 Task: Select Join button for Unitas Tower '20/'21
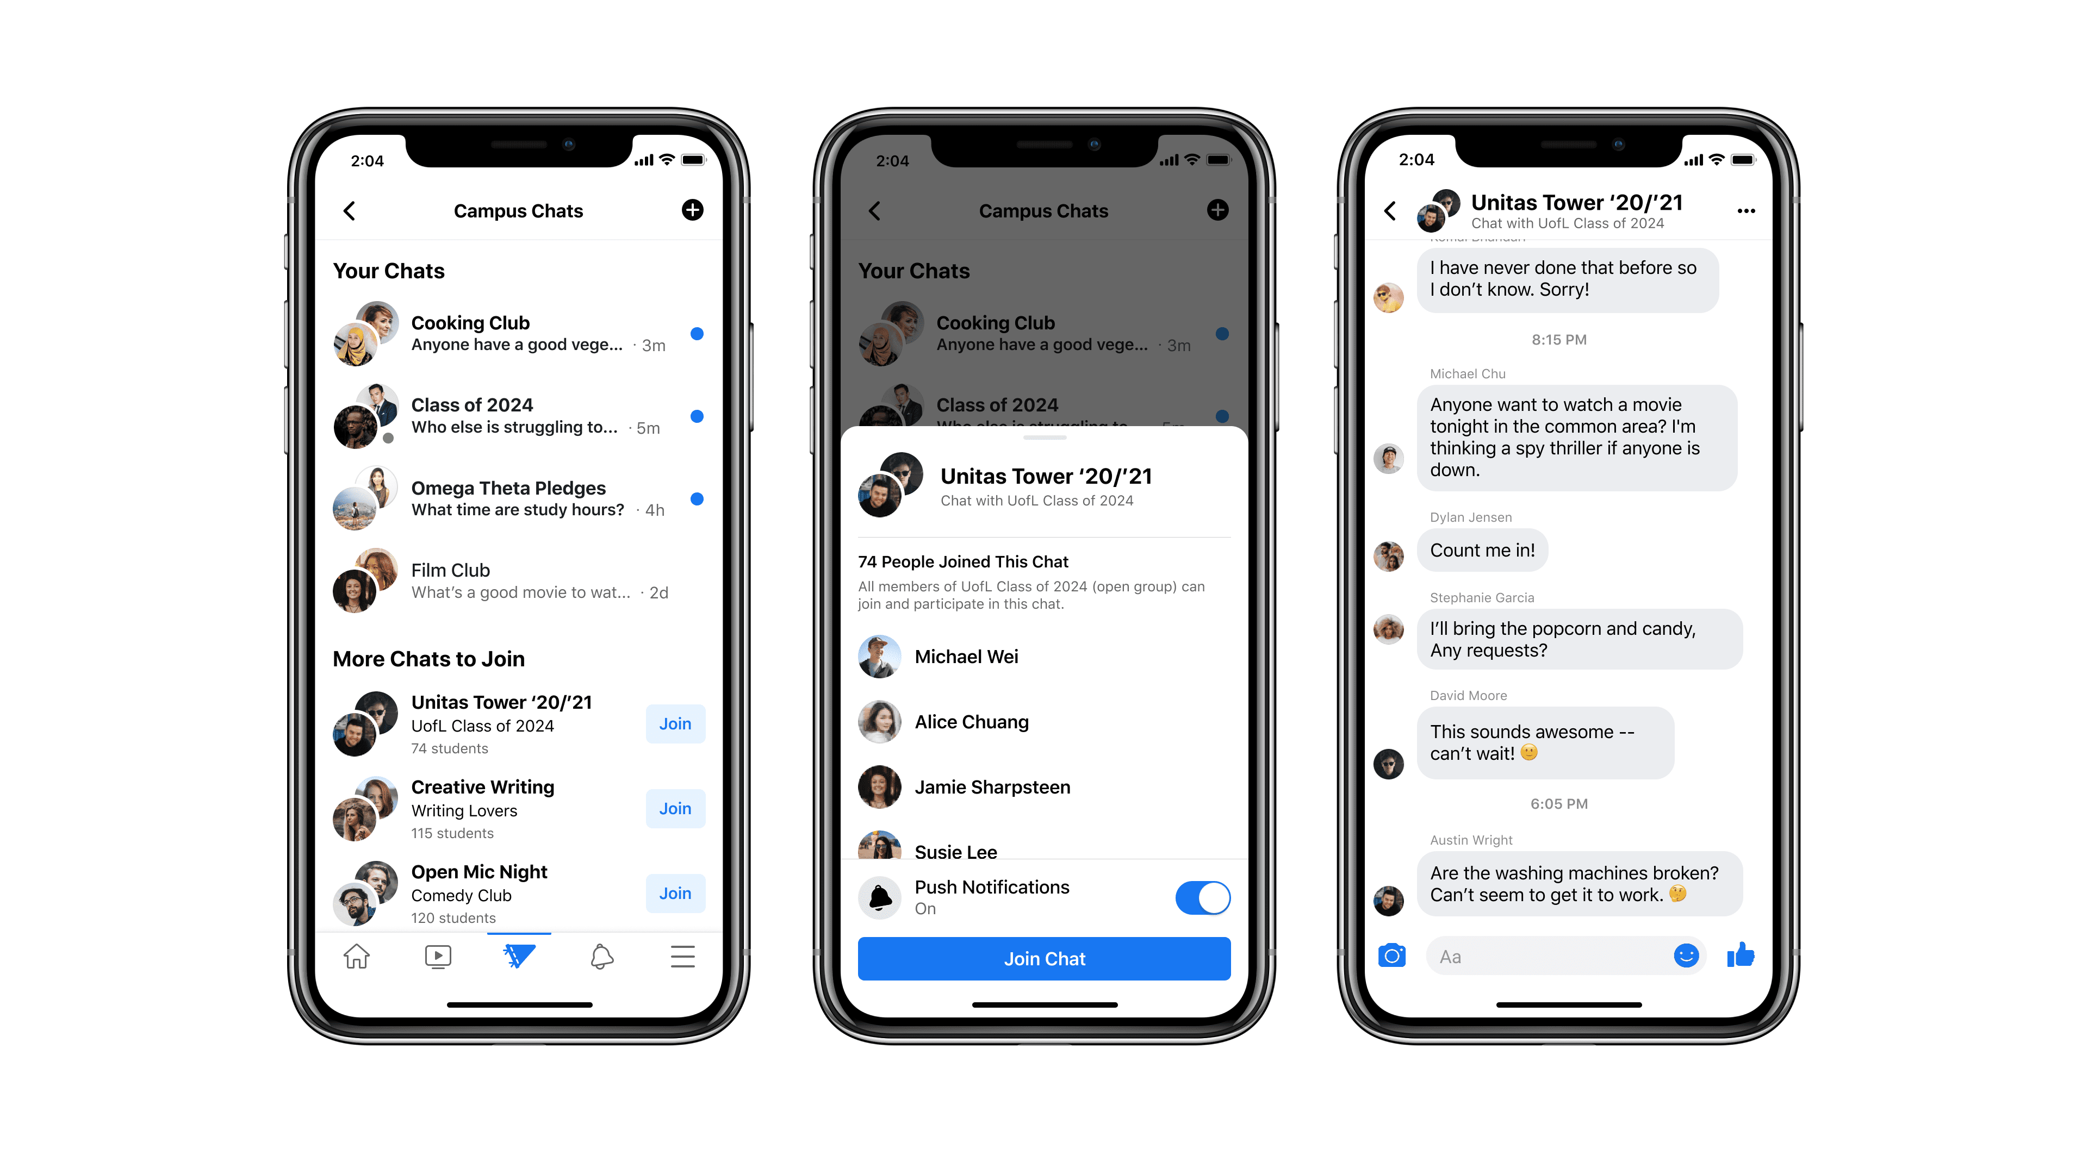(x=674, y=722)
